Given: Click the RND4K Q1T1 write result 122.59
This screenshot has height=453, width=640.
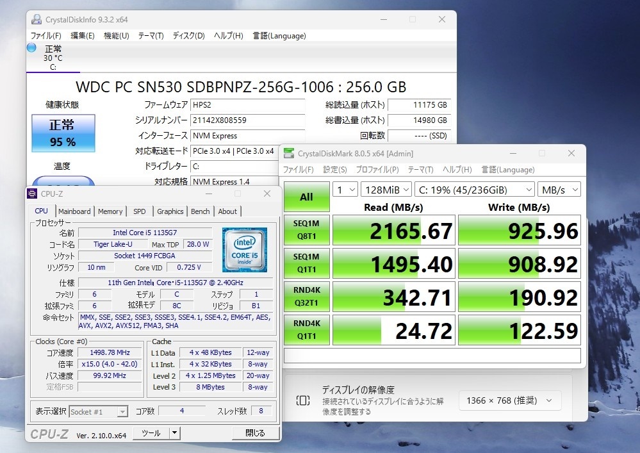Looking at the screenshot, I should tap(520, 330).
